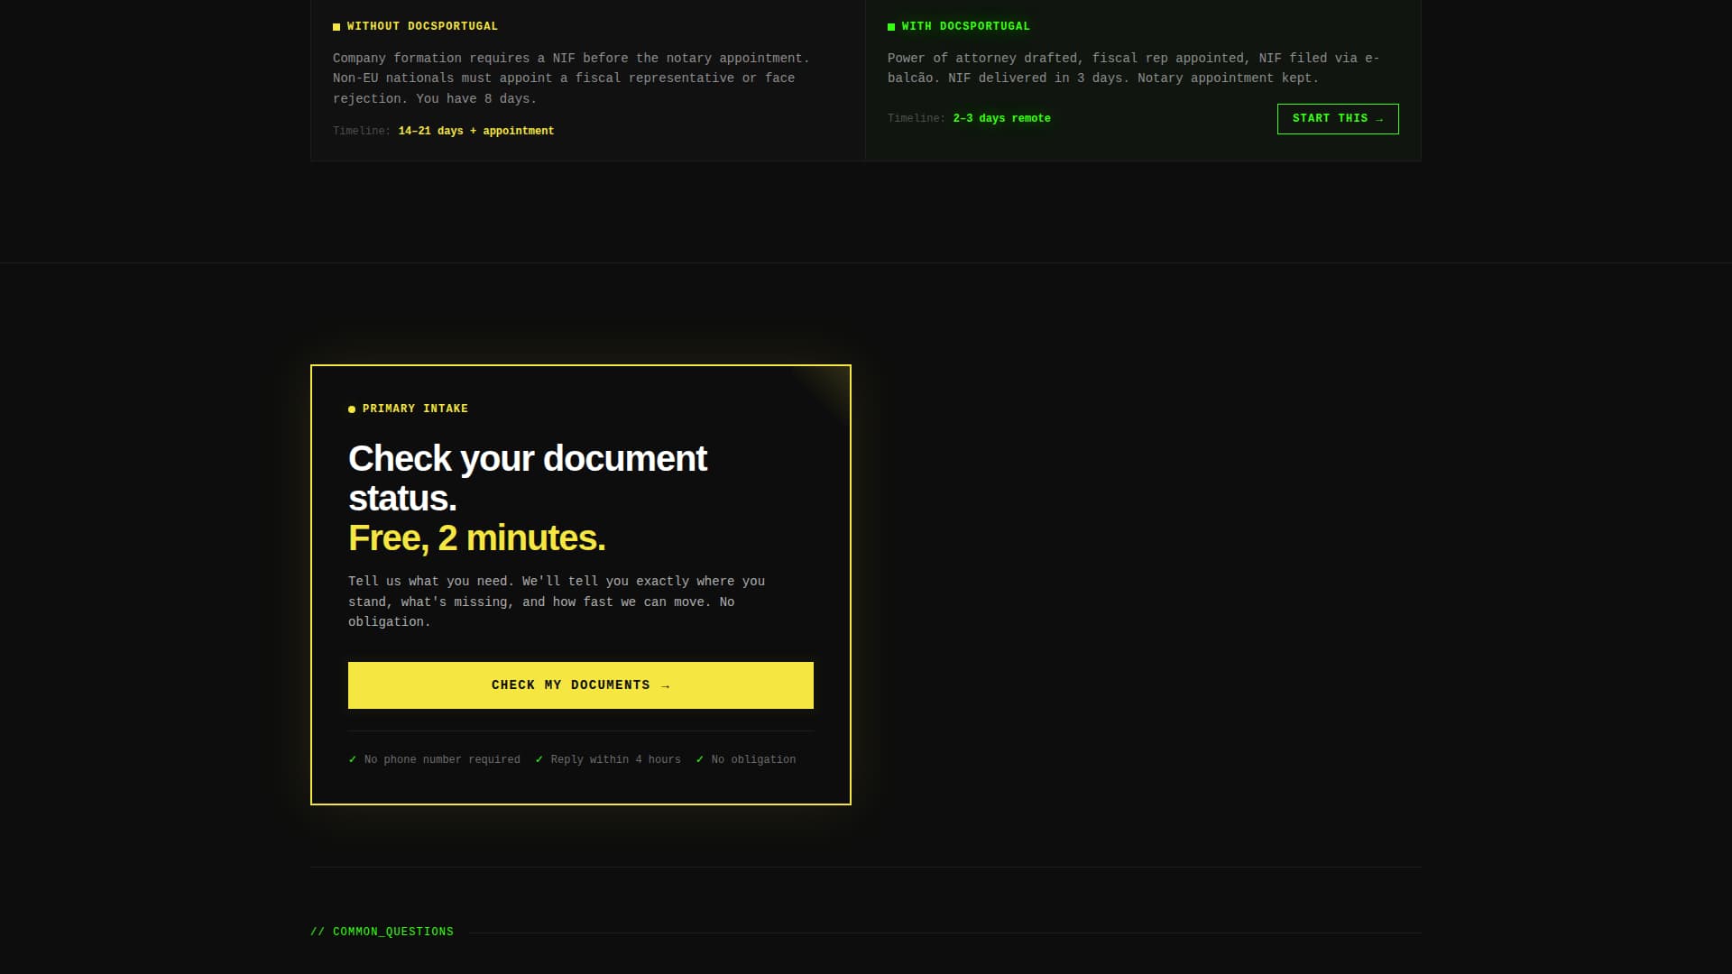Screen dimensions: 1732x974
Task: Click the 'Power of attorney drafted' paragraph
Action: click(1133, 68)
